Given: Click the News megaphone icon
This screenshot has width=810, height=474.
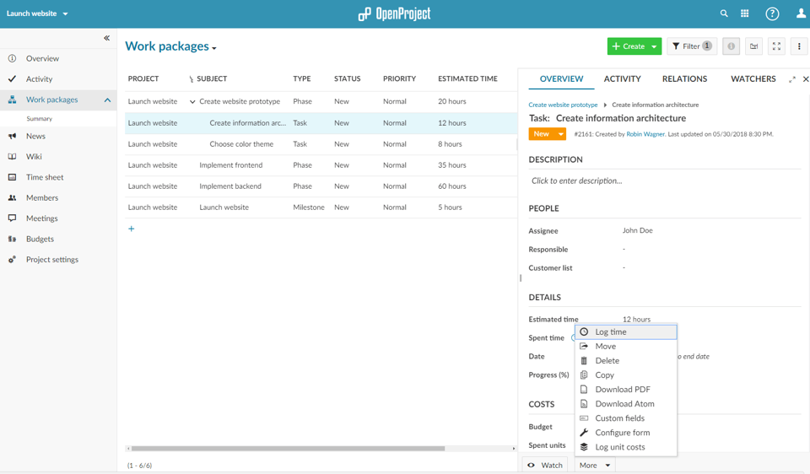Looking at the screenshot, I should pos(12,136).
